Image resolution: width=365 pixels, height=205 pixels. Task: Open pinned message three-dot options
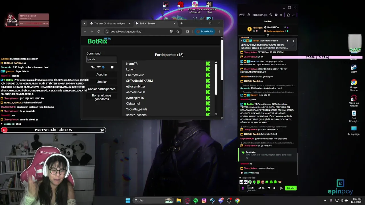coord(293,41)
